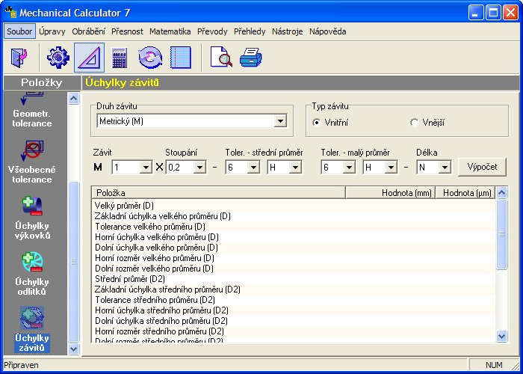The height and width of the screenshot is (374, 523).
Task: Click the Položka column header
Action: [x=218, y=193]
